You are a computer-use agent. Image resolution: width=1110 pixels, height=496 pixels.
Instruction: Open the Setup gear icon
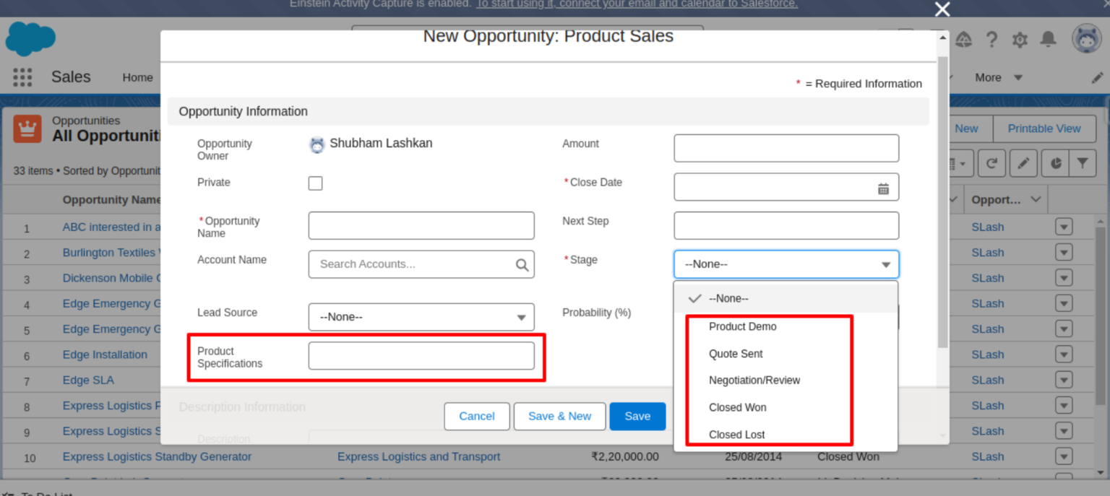(x=1020, y=40)
